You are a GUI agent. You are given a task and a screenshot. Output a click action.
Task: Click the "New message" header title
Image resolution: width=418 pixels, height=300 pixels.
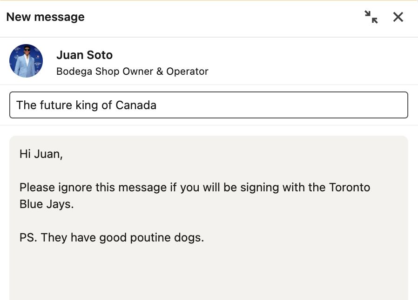(x=46, y=17)
